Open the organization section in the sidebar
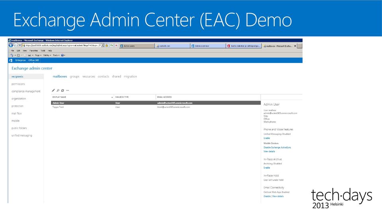 [x=19, y=99]
